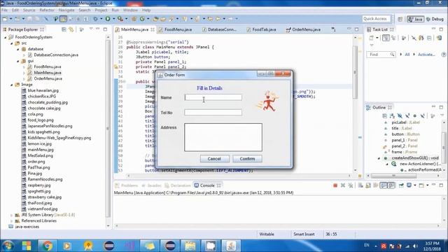
Task: Click the green Run button in the toolbar
Action: click(108, 19)
